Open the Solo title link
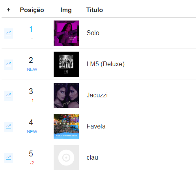Image resolution: width=196 pixels, height=173 pixels. [93, 33]
